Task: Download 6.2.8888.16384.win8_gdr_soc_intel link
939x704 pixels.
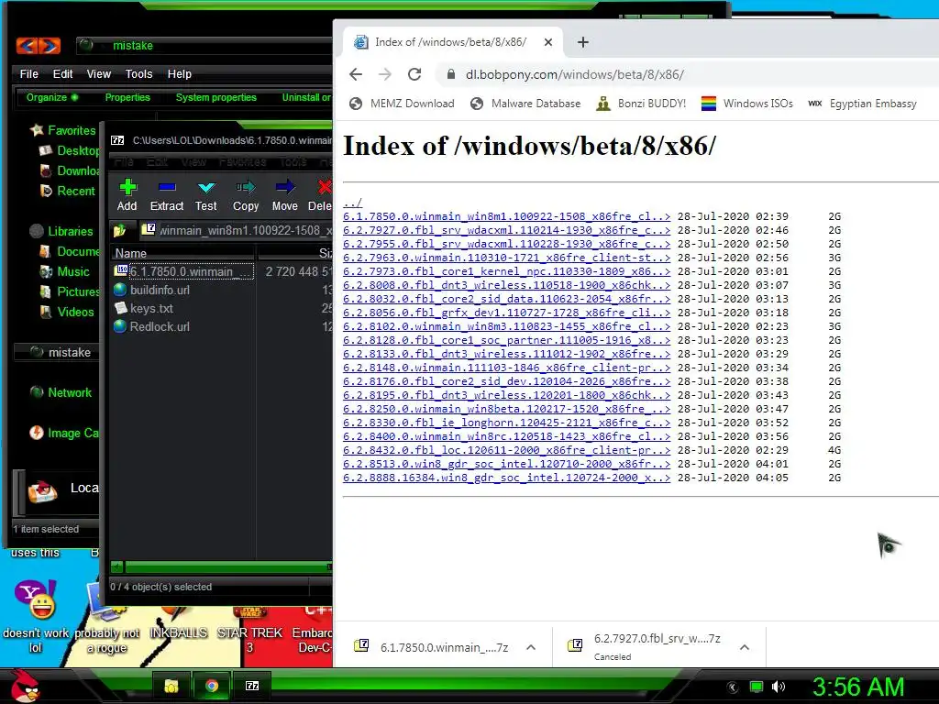Action: (506, 478)
